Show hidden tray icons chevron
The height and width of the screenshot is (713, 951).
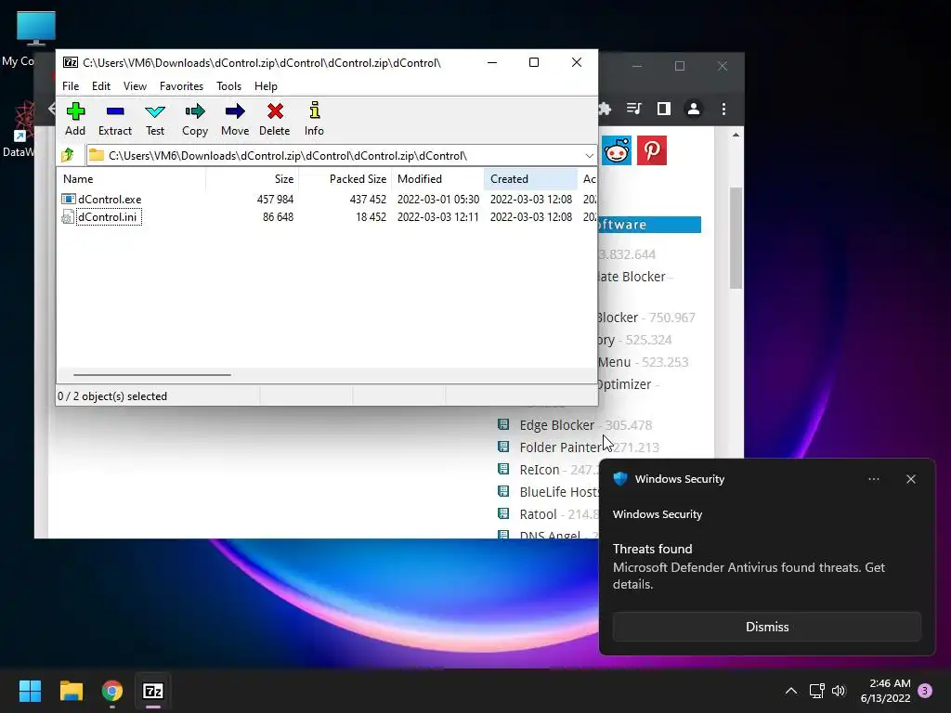coord(791,691)
